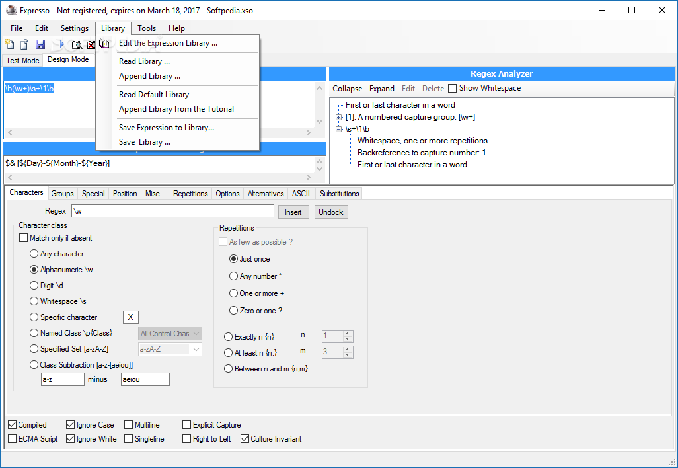The image size is (678, 468).
Task: Click Collapse in Regex Analyzer
Action: coord(347,88)
